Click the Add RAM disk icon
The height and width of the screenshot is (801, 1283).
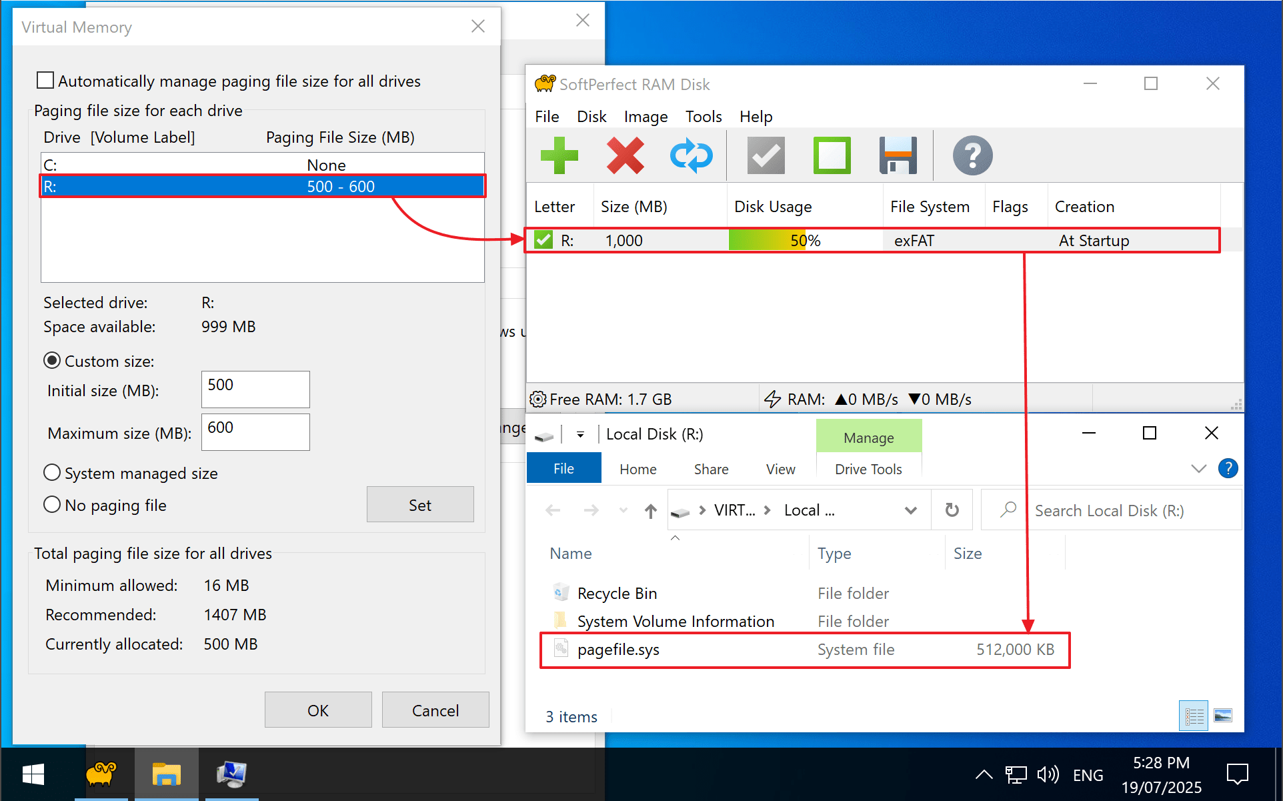(x=559, y=155)
